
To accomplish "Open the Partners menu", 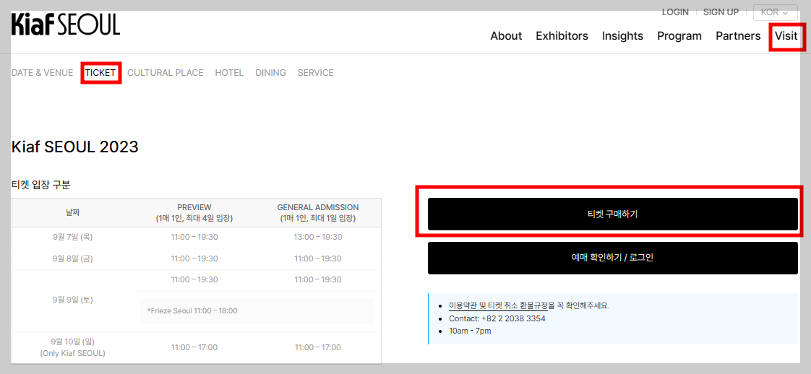I will point(738,35).
